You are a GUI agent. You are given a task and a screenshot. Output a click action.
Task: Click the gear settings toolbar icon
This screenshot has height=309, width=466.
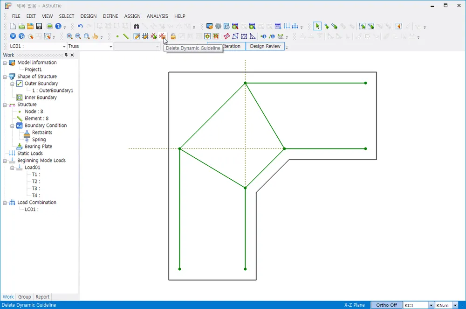click(218, 26)
